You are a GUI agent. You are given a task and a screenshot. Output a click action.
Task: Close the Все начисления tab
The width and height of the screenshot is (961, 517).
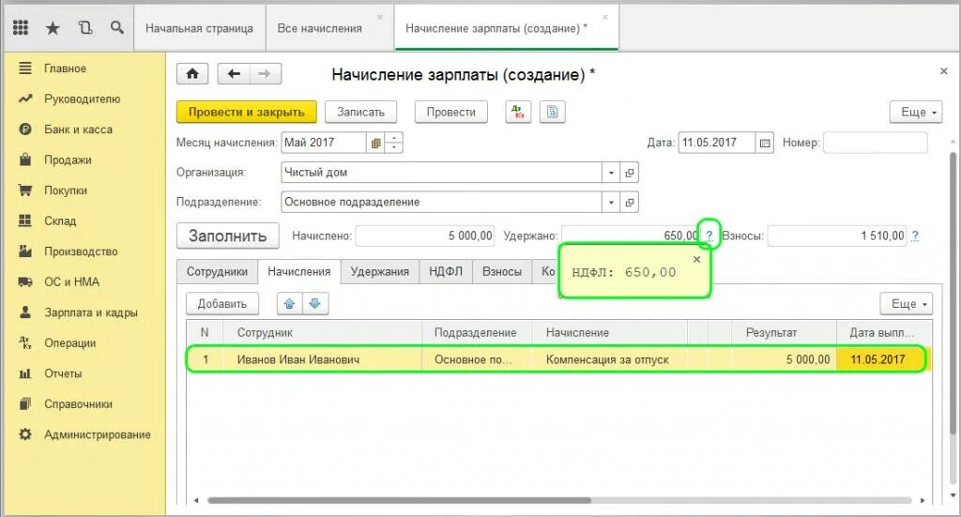point(380,17)
